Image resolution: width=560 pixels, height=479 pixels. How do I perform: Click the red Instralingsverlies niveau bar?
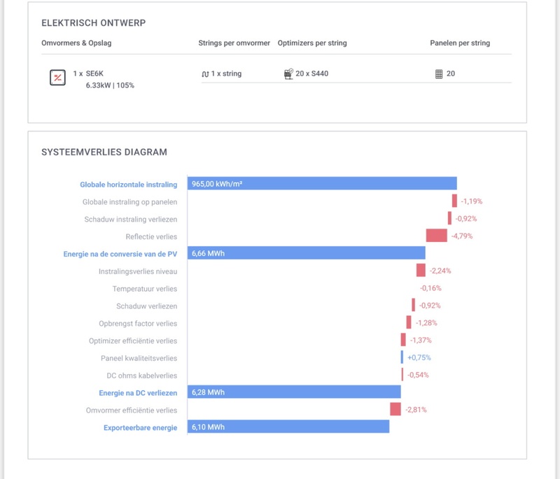pyautogui.click(x=421, y=271)
